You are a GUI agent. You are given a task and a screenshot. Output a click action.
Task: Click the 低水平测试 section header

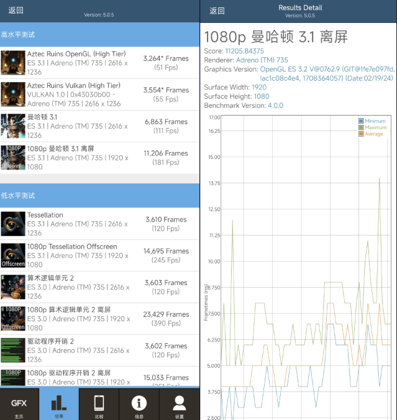[99, 196]
